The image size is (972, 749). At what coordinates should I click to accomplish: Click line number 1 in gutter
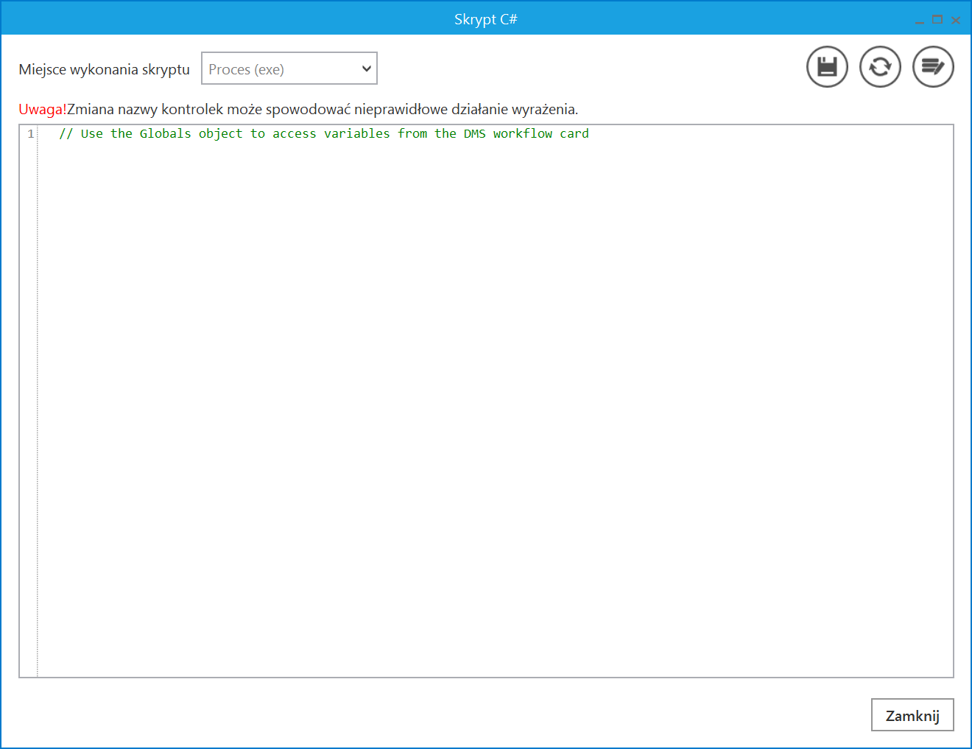(x=31, y=133)
